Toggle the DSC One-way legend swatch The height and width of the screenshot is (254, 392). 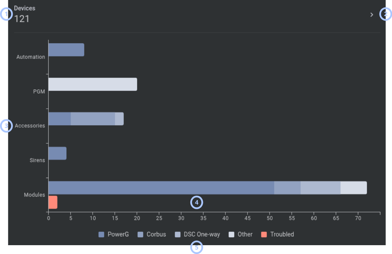pyautogui.click(x=178, y=234)
